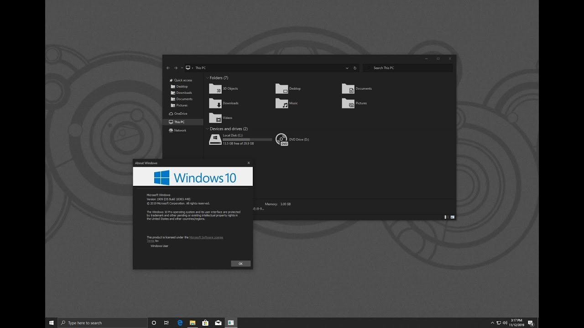Click the About Windows taskbar icon
584x328 pixels.
231,323
